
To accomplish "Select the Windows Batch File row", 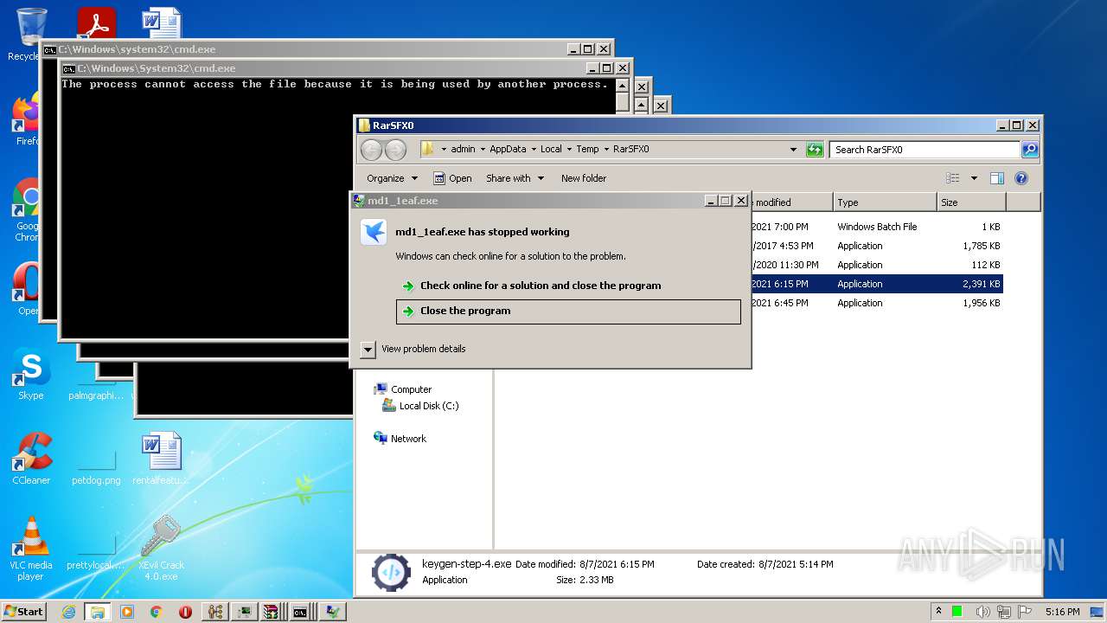I will point(876,227).
